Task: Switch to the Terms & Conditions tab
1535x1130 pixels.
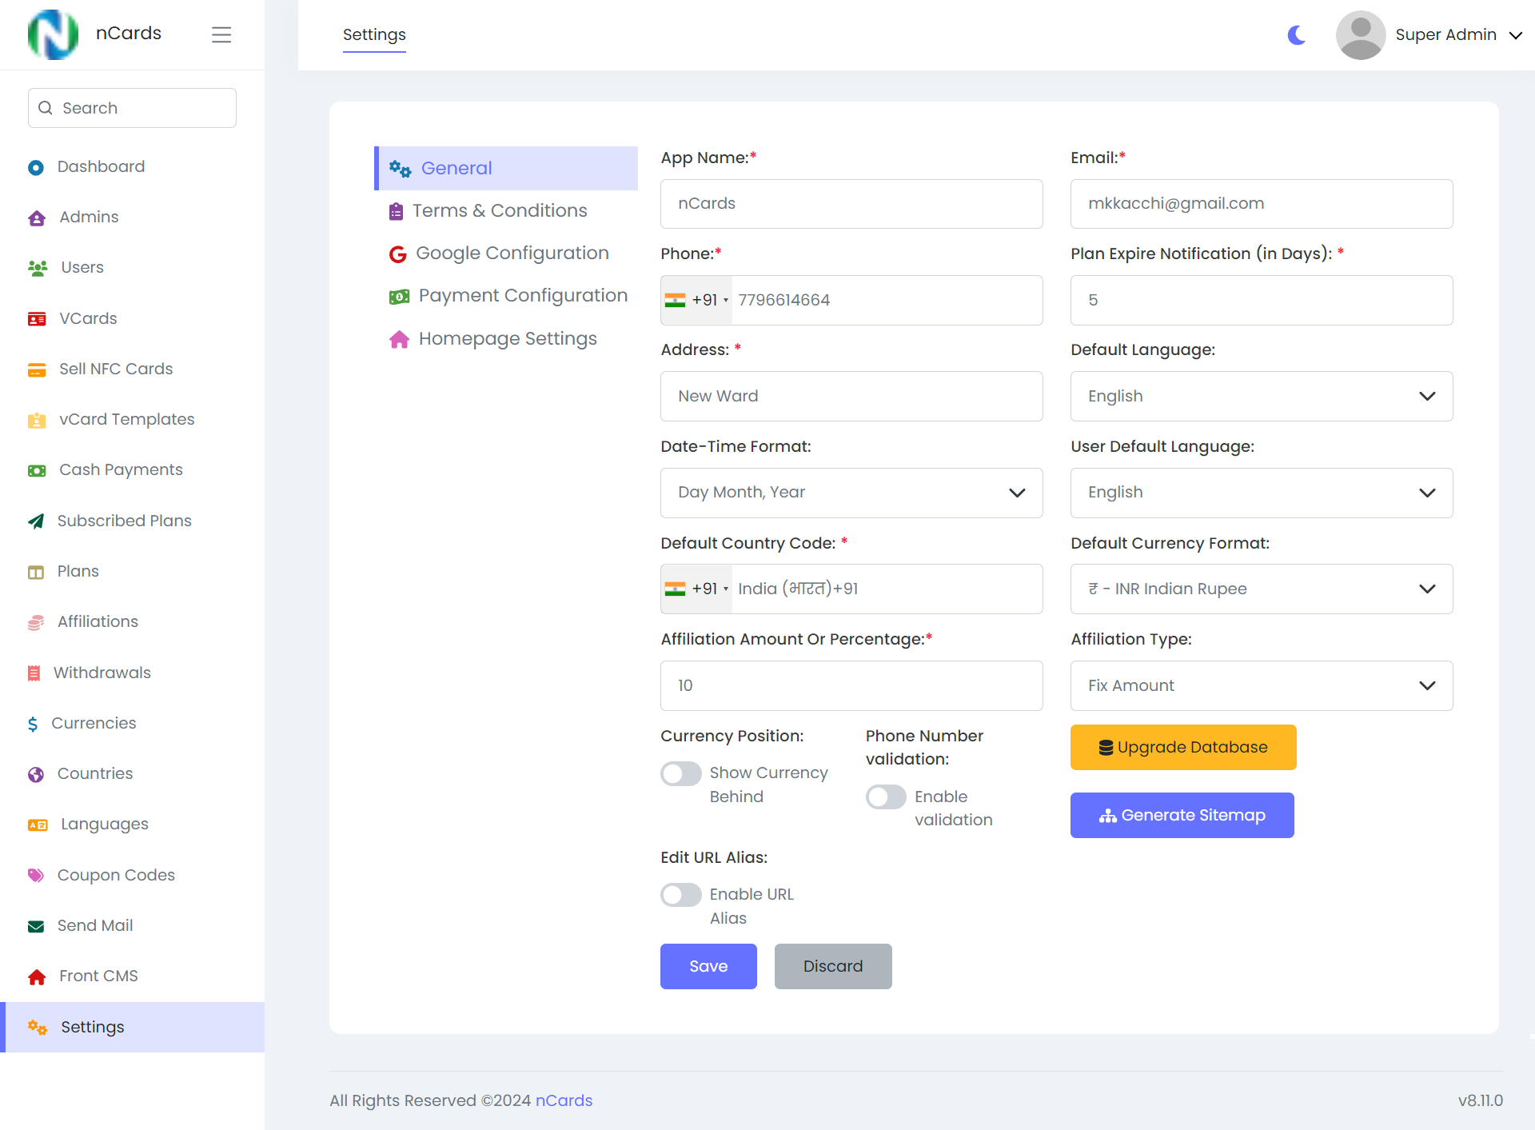Action: click(x=499, y=210)
